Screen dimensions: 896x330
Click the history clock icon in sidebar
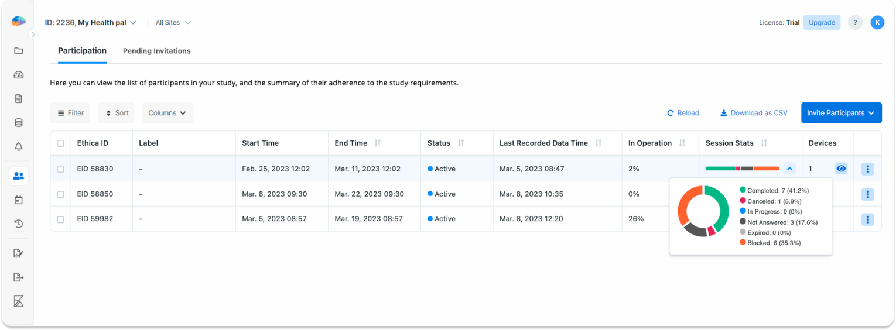[x=18, y=224]
